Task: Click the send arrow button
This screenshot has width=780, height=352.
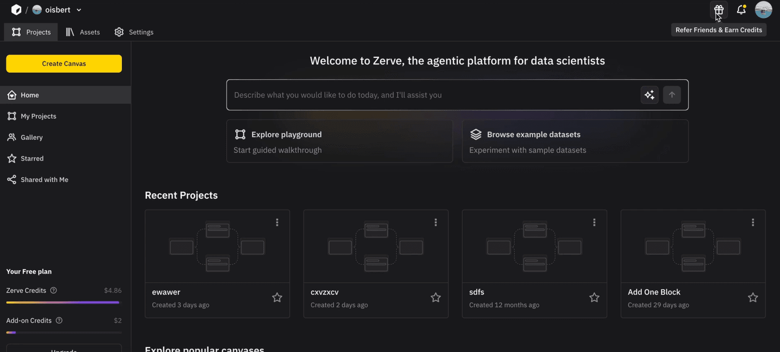Action: pos(672,95)
